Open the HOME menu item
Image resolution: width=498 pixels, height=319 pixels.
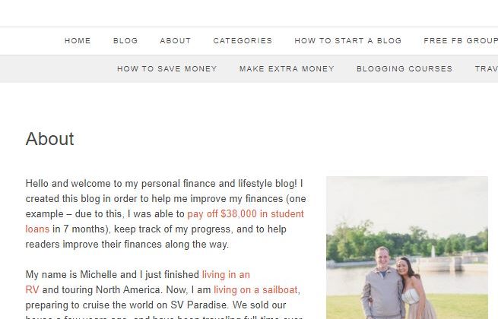coord(78,41)
